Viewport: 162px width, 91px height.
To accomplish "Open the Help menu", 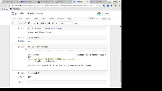I will [69, 19].
